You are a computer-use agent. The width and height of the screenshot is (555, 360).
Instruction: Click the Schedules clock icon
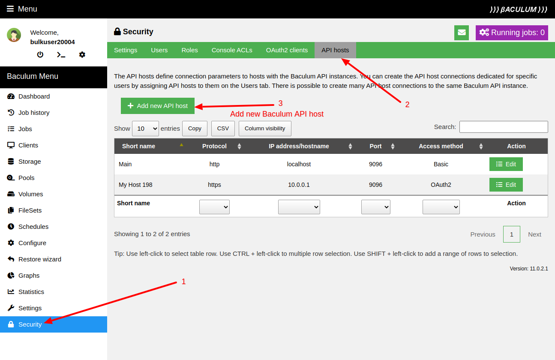11,227
